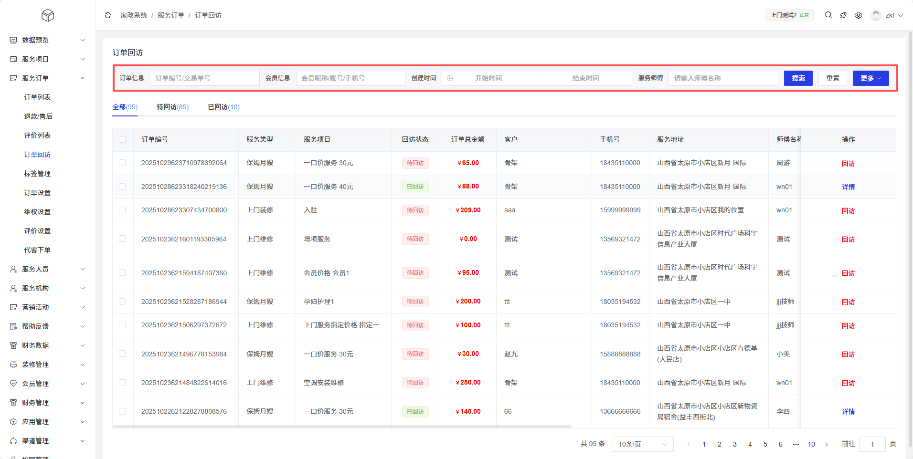Click the 重置 button
Screen dimensions: 913x459
(x=832, y=78)
